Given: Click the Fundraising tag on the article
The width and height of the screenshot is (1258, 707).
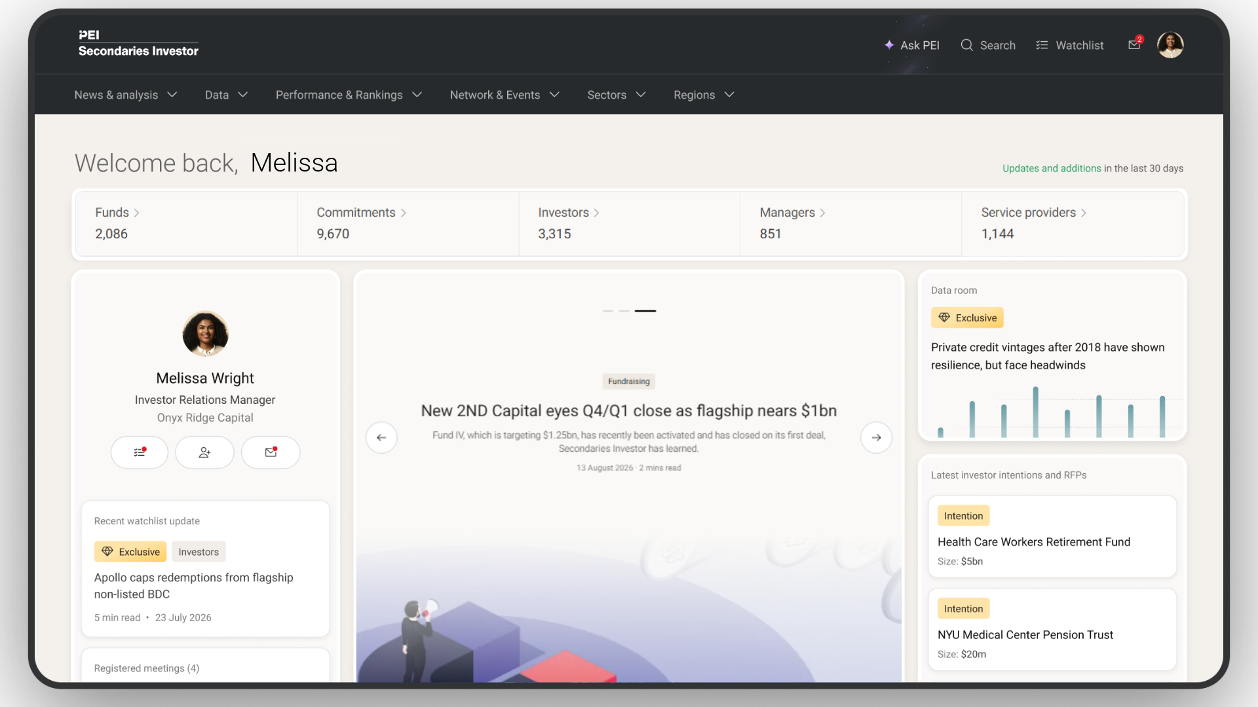Looking at the screenshot, I should pyautogui.click(x=629, y=382).
